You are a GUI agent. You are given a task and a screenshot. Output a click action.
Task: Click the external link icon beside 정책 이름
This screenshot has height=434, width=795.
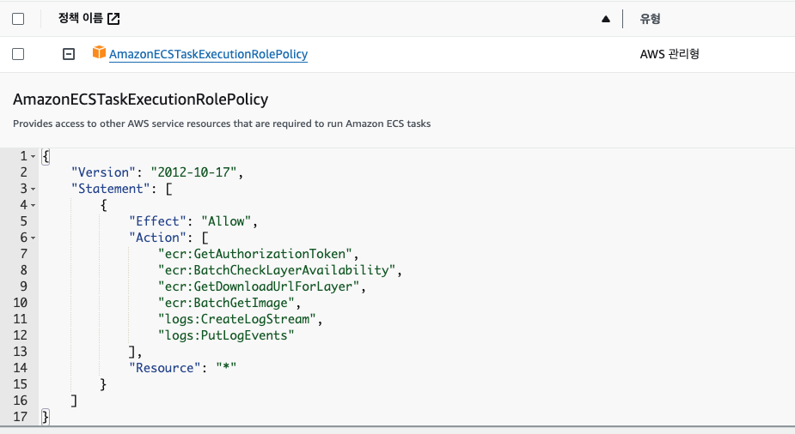[113, 19]
